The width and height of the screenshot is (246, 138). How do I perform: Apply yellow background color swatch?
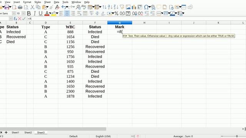(x=53, y=14)
